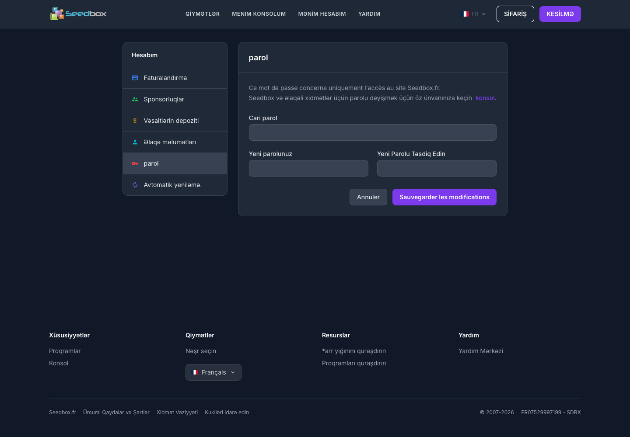Click the © 2007-2026 copyright text
630x437 pixels.
497,413
